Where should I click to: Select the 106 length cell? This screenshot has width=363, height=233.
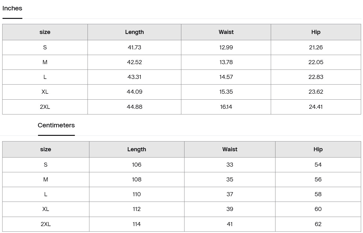pyautogui.click(x=137, y=165)
